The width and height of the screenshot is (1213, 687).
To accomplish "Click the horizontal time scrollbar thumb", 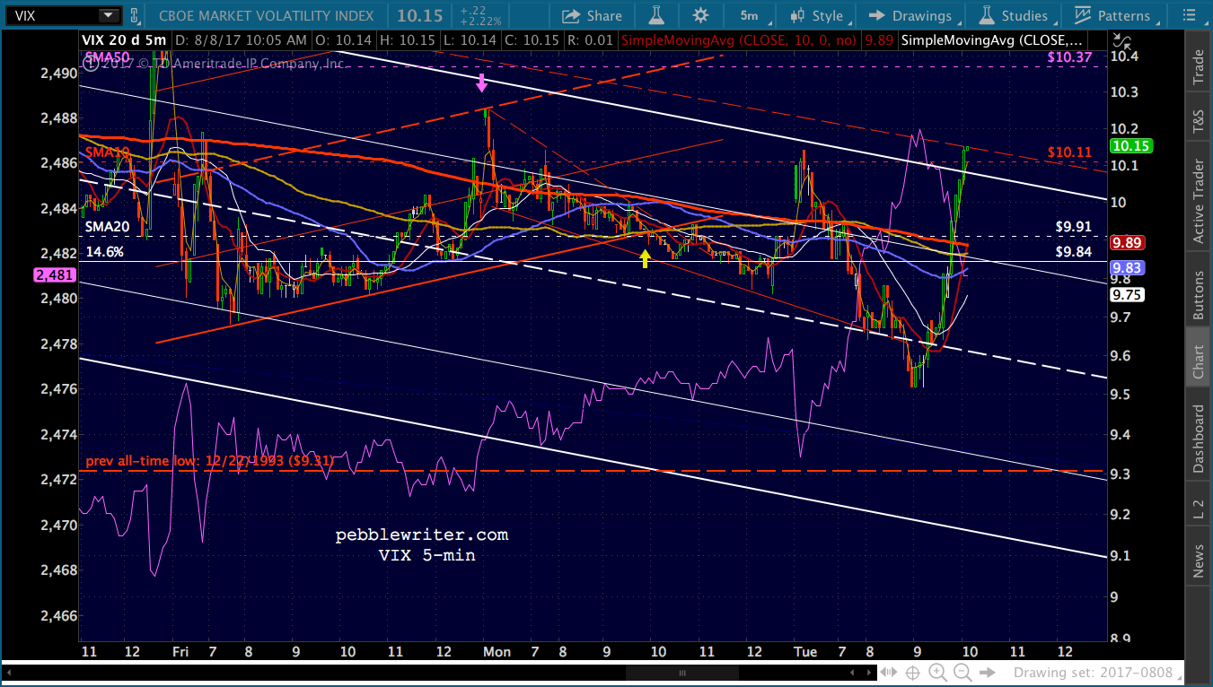I will pos(681,672).
